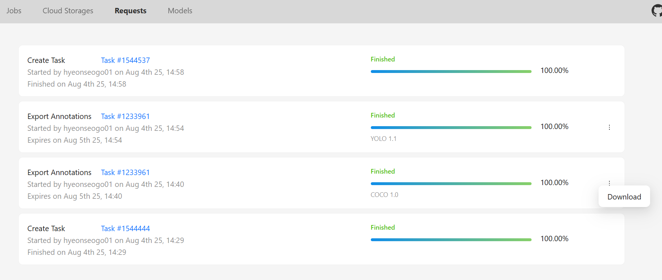Click the COCO 1.0 format label
Viewport: 662px width, 280px height.
coord(385,195)
